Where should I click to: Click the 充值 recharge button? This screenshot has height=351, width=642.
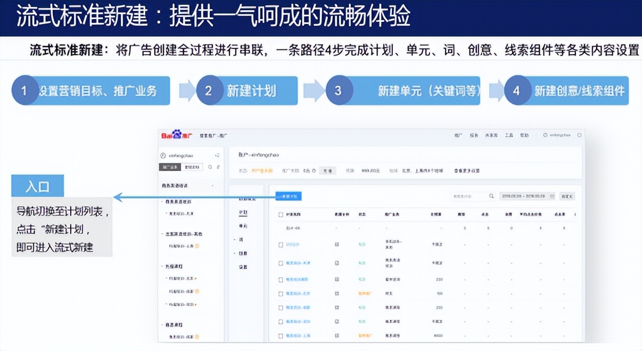click(328, 171)
